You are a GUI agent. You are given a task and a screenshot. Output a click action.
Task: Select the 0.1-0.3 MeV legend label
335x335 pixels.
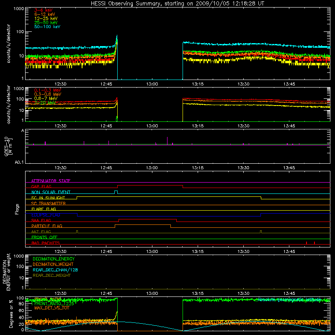[x=48, y=90]
